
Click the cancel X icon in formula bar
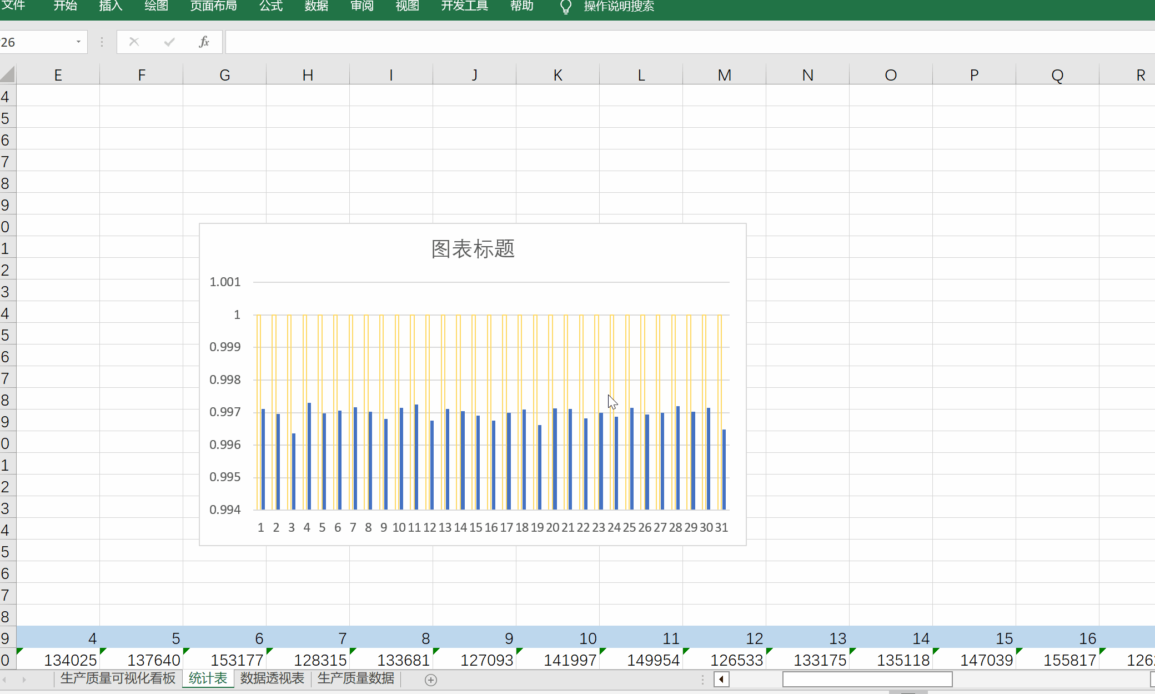[134, 42]
